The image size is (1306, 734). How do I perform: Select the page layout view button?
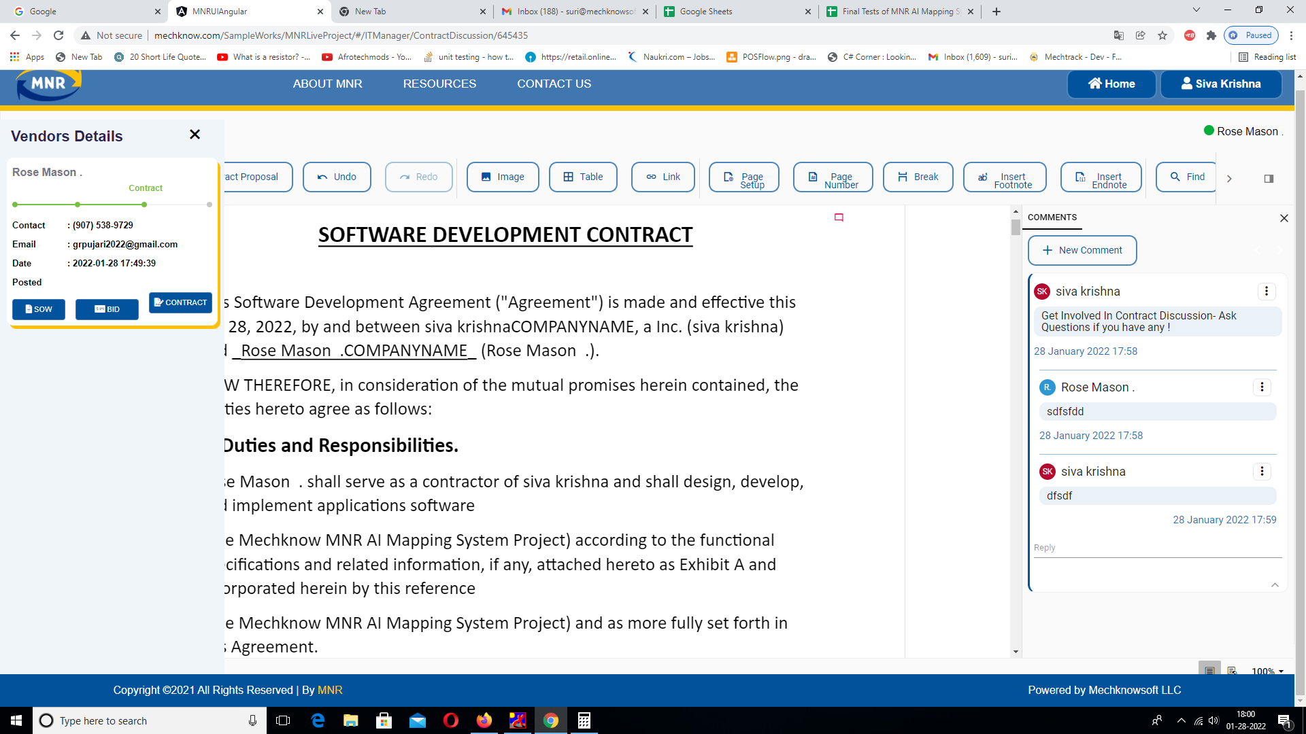tap(1209, 670)
